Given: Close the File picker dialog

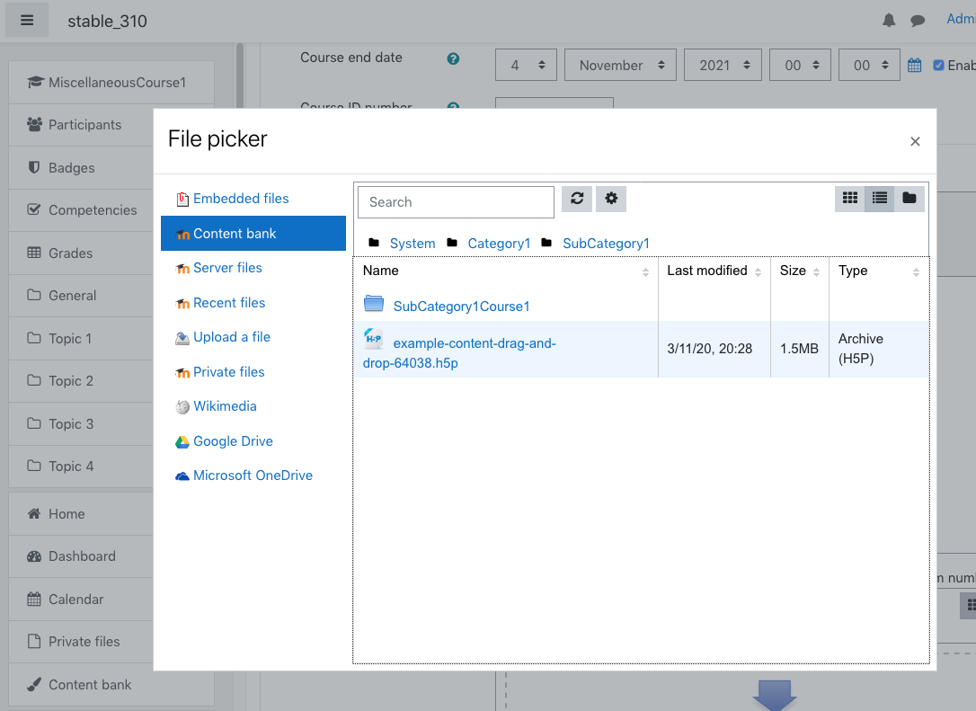Looking at the screenshot, I should 915,141.
